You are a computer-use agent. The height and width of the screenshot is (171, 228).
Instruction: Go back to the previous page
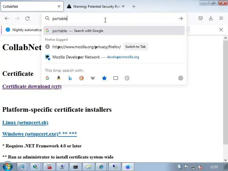pyautogui.click(x=7, y=19)
